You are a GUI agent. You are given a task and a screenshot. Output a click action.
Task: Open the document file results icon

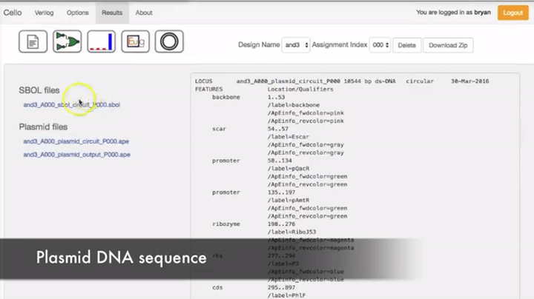33,41
